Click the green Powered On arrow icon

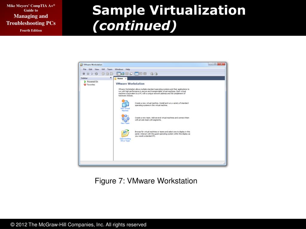85,82
